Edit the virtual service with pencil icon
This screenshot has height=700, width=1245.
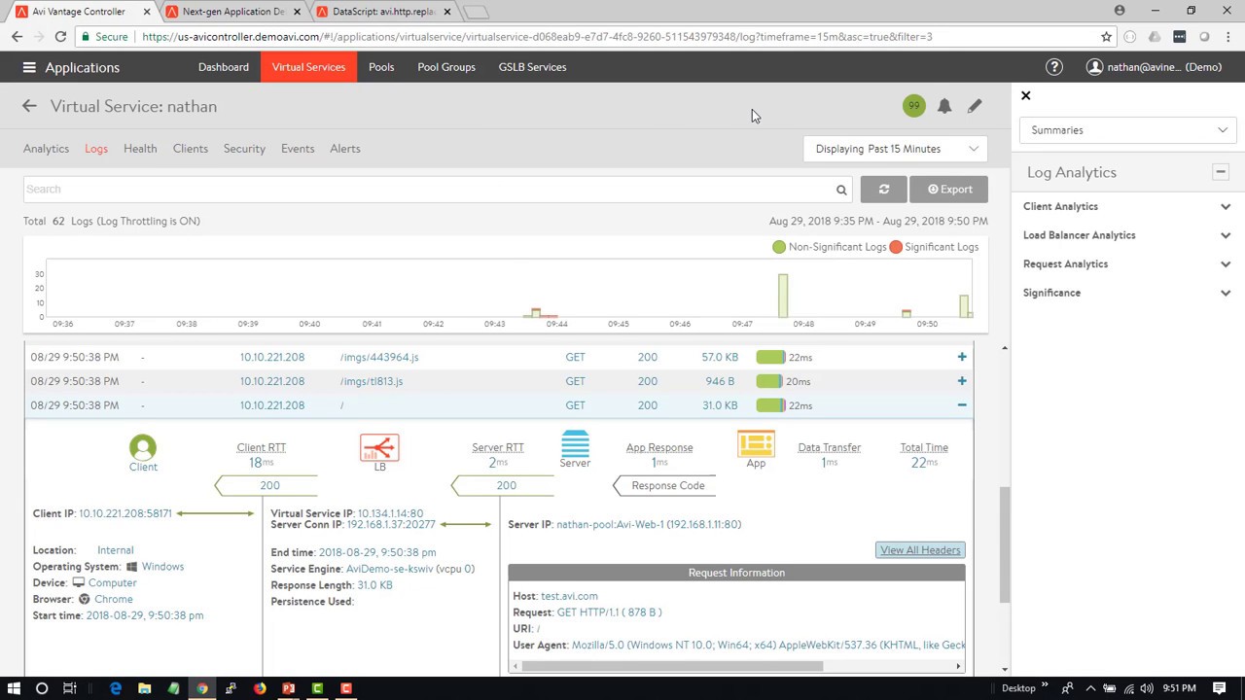click(975, 106)
